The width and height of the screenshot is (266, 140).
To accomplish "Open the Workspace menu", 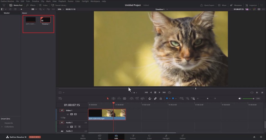I will pos(95,1).
